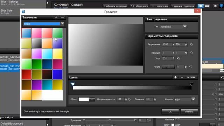
Task: Click the Угол field showing 331
Action: pos(167,58)
